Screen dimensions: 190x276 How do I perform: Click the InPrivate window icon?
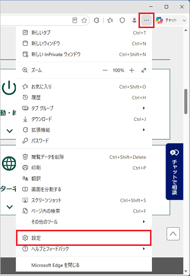[25, 54]
